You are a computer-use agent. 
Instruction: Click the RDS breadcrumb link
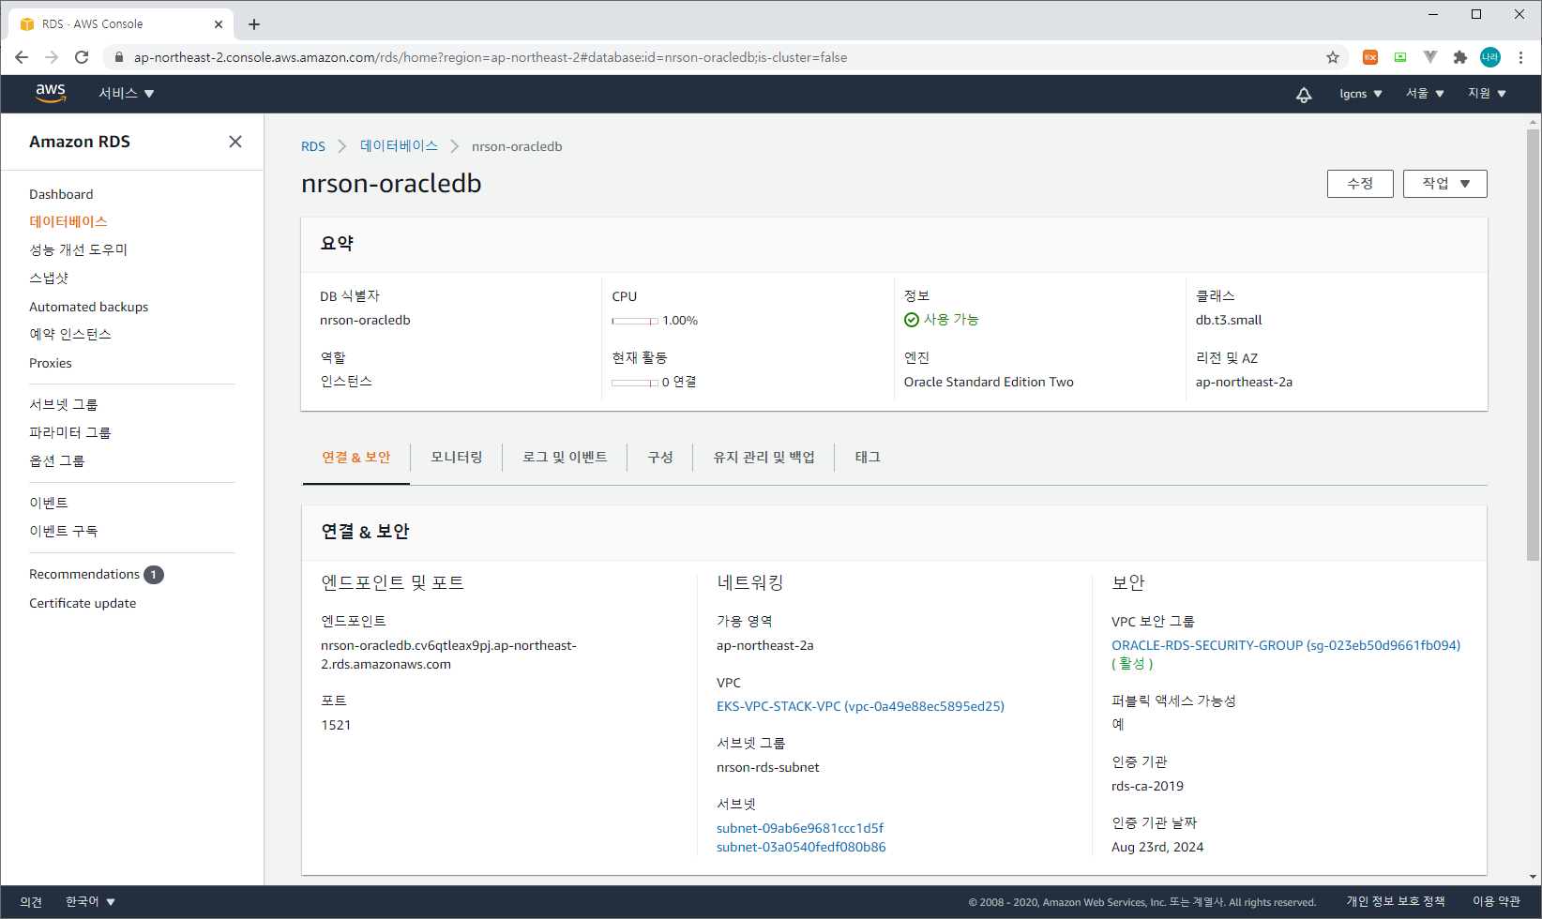pyautogui.click(x=313, y=146)
